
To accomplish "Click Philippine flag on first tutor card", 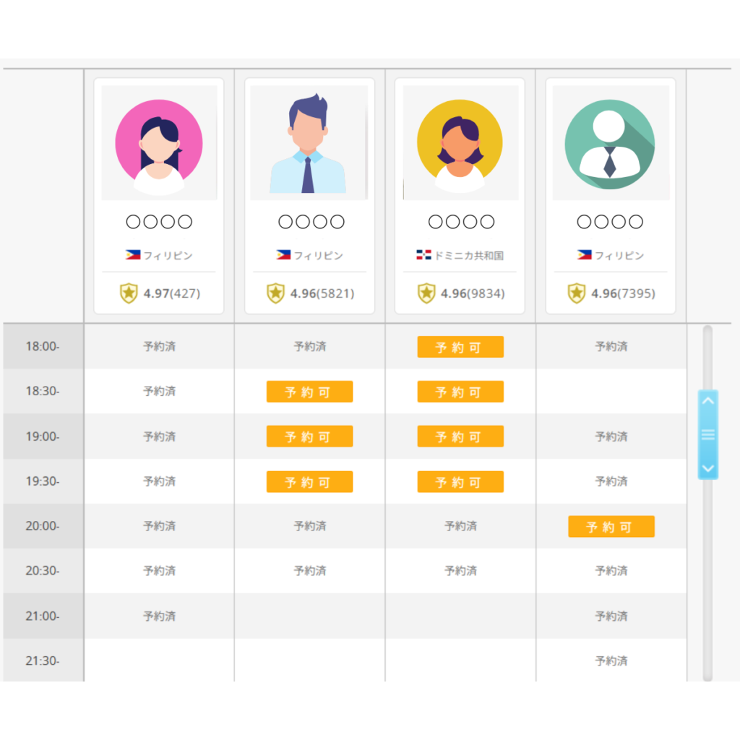I will point(132,255).
